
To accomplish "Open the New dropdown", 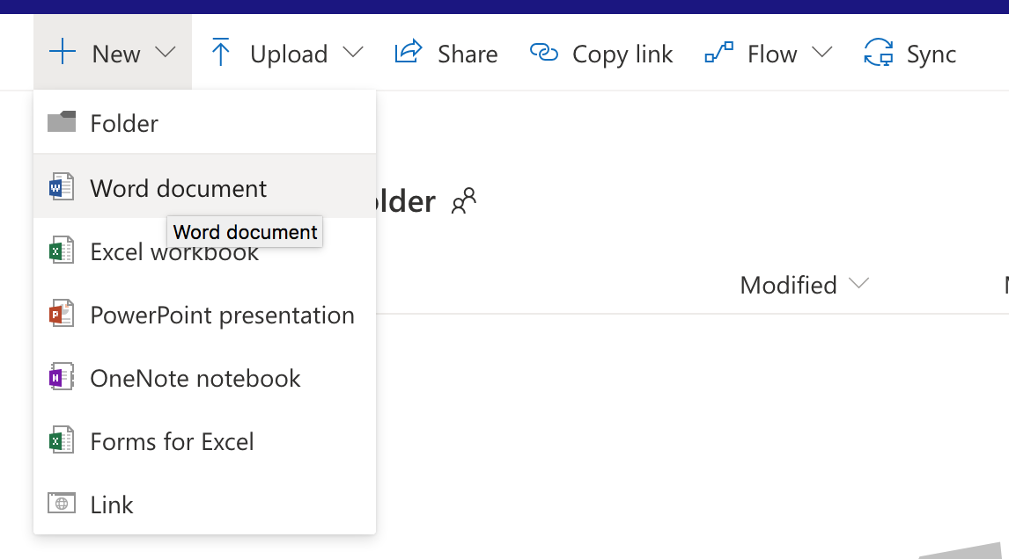I will [x=112, y=53].
